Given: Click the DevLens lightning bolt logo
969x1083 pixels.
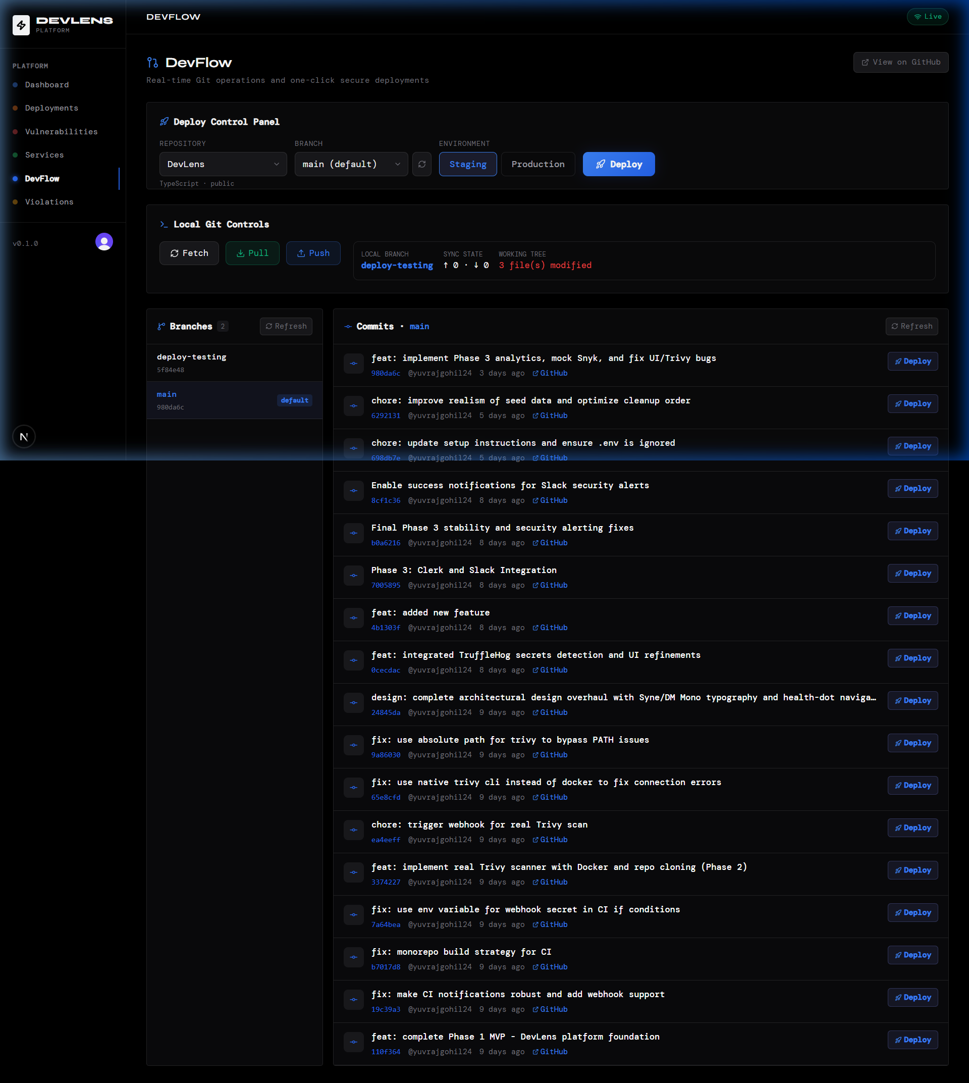Looking at the screenshot, I should 21,25.
